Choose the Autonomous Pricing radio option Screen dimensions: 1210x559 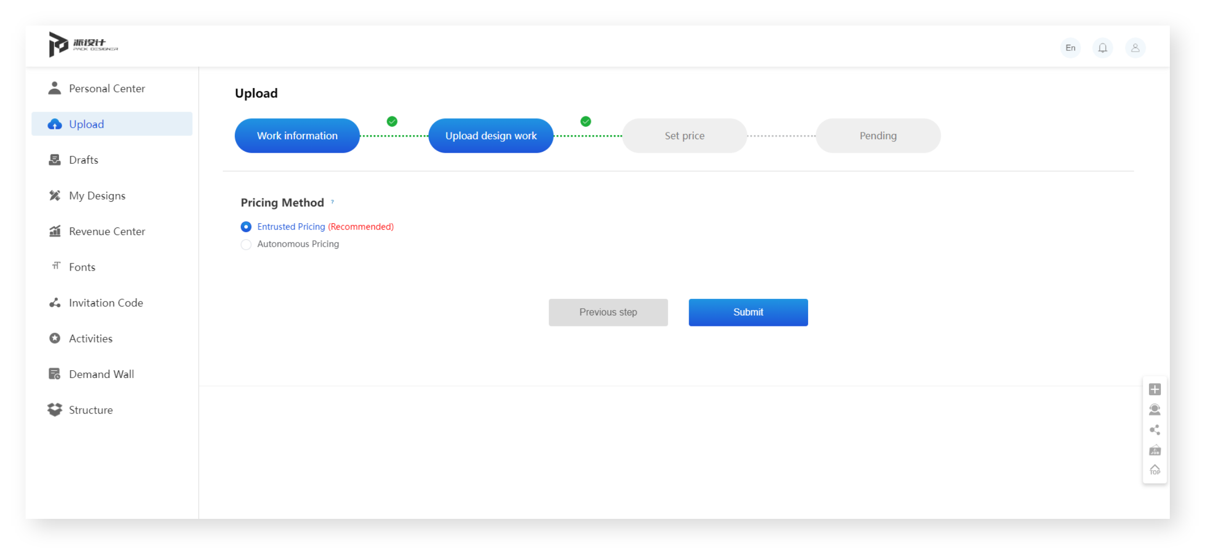point(246,245)
